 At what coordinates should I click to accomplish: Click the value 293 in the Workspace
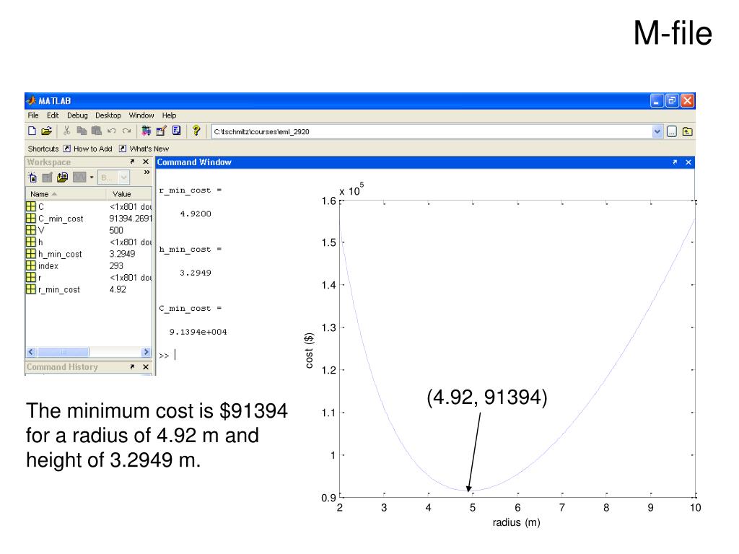116,265
